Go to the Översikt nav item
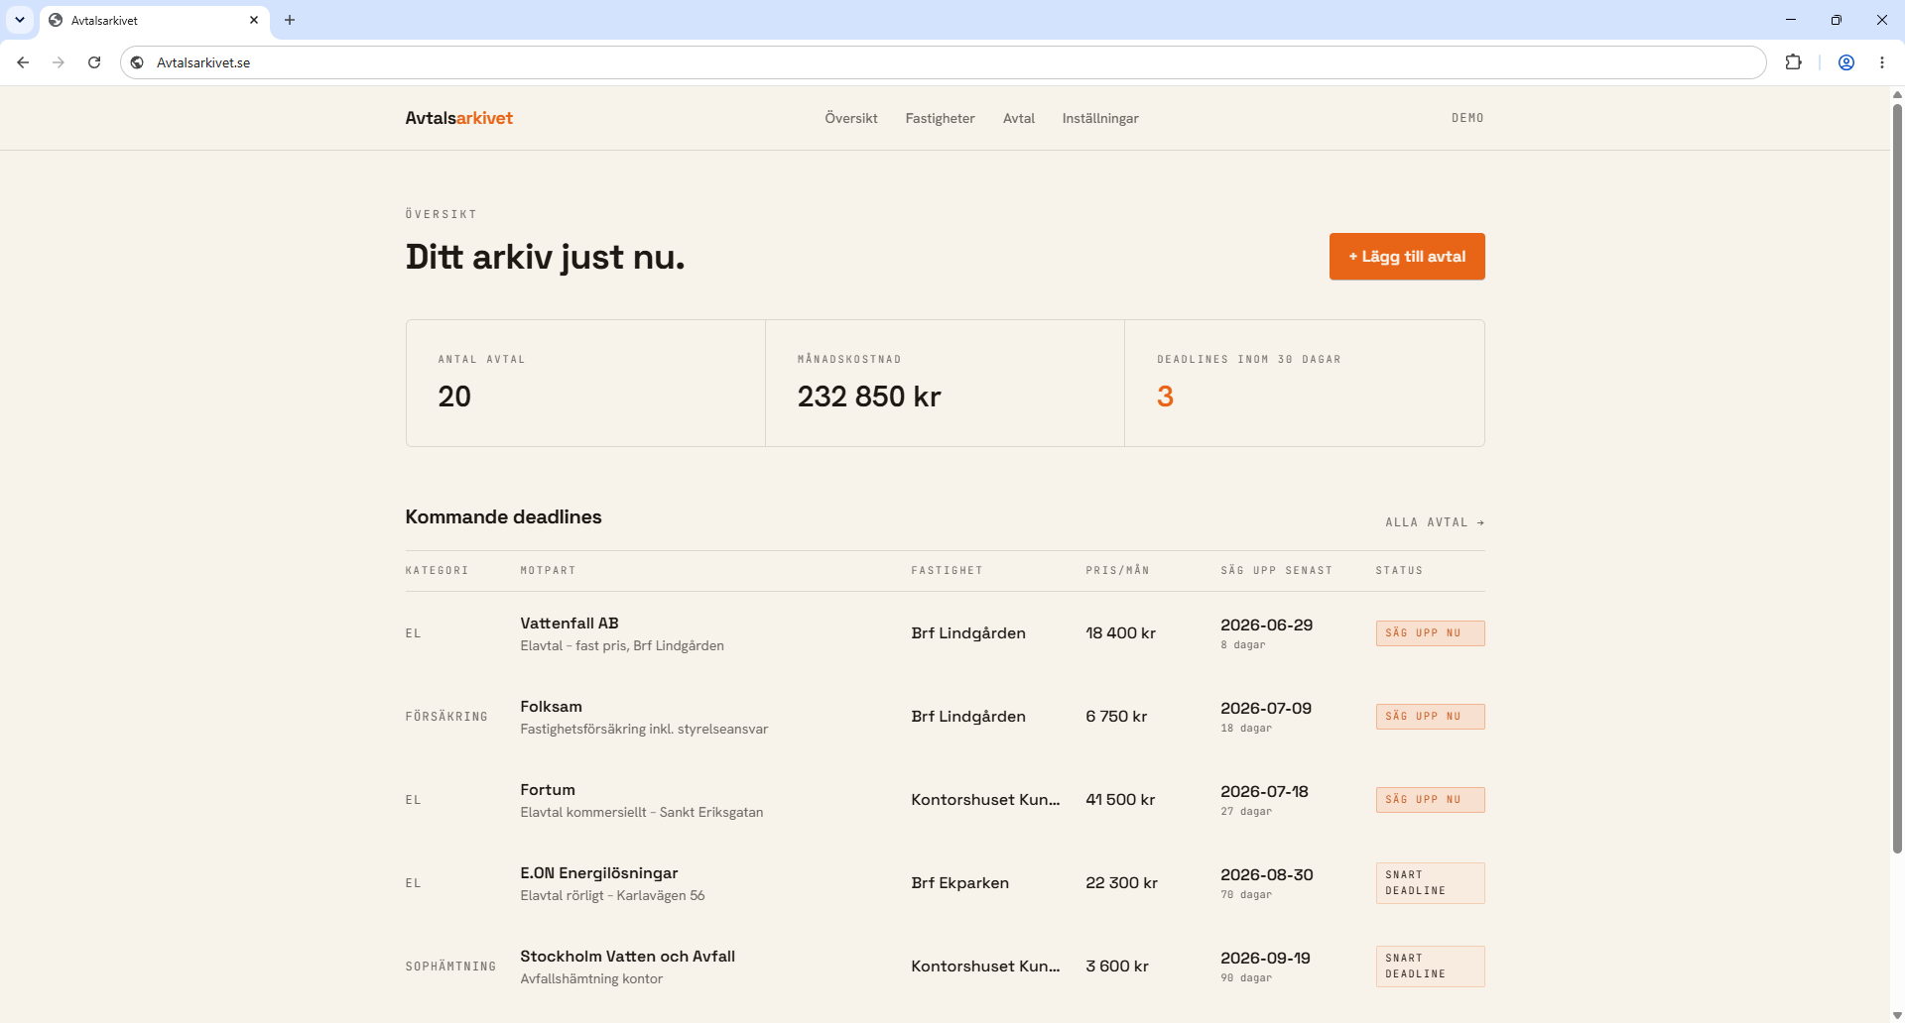Viewport: 1905px width, 1023px height. (x=851, y=118)
